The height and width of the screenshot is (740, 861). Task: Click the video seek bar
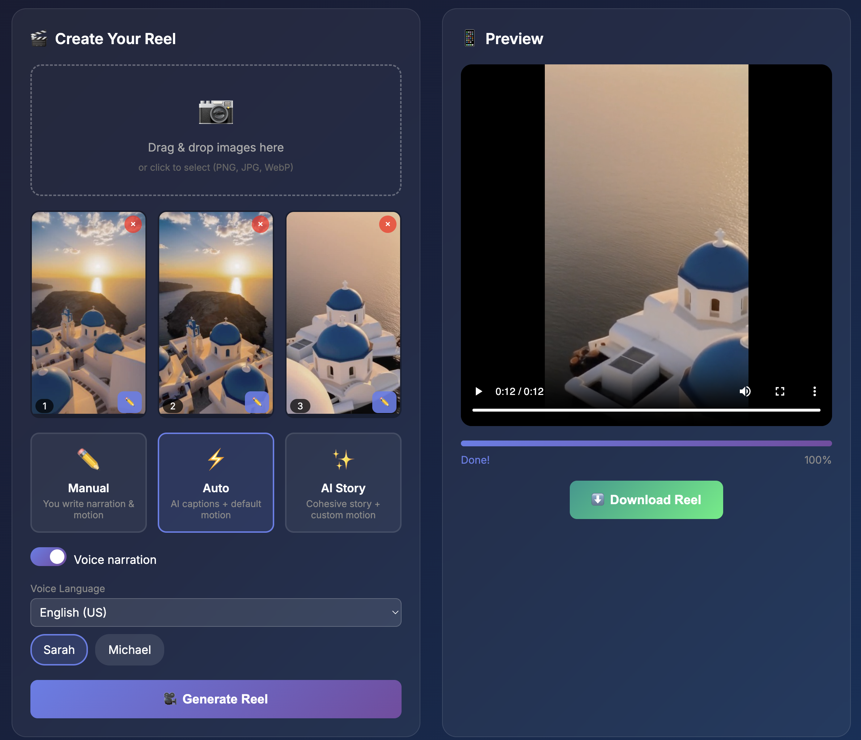pyautogui.click(x=646, y=410)
